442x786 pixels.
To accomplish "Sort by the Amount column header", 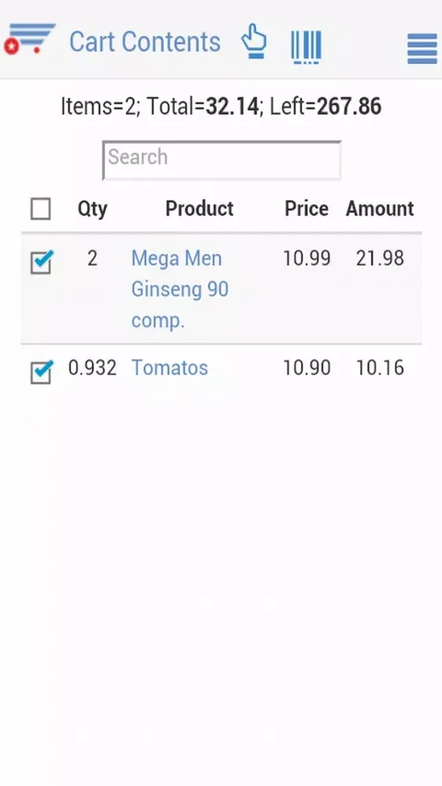I will click(380, 208).
